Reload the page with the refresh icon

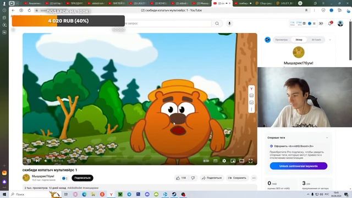[29, 10]
